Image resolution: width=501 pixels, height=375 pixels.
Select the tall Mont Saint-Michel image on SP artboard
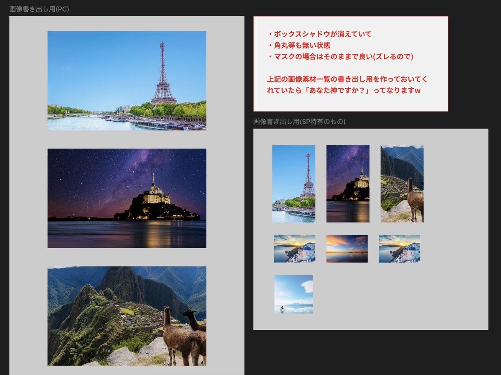coord(349,184)
